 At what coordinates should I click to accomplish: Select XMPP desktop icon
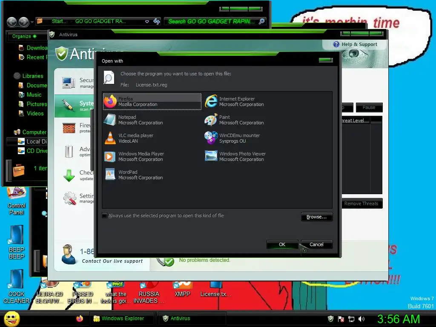(x=182, y=290)
